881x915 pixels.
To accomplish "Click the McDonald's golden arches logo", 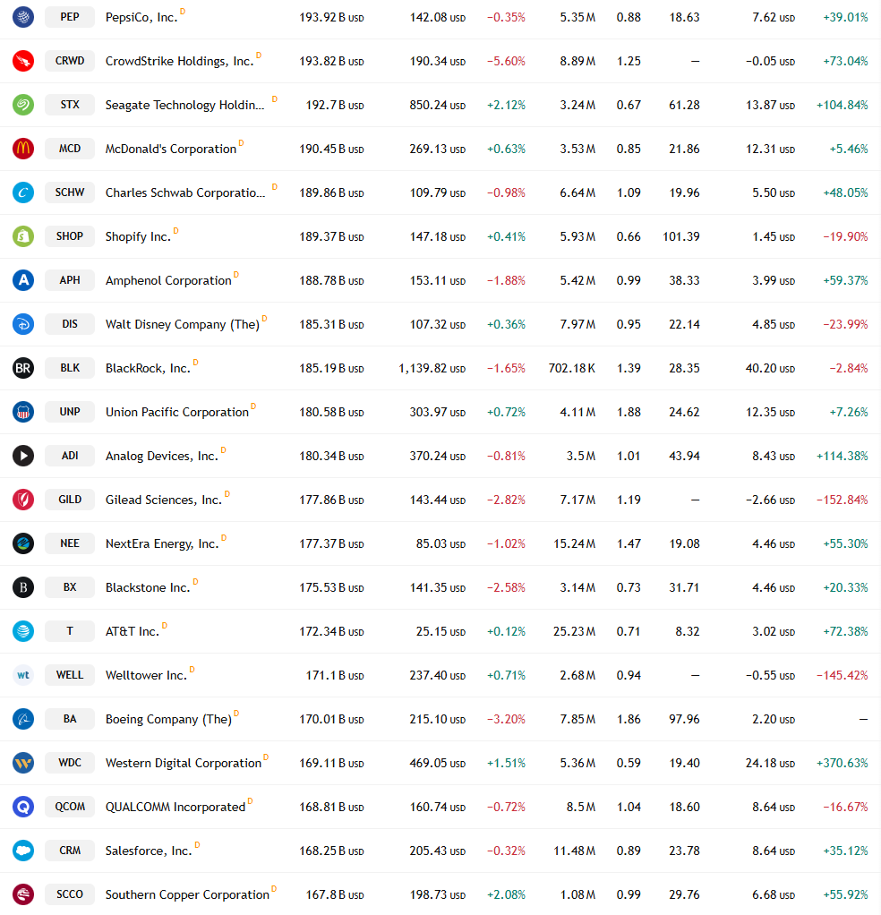I will [23, 149].
